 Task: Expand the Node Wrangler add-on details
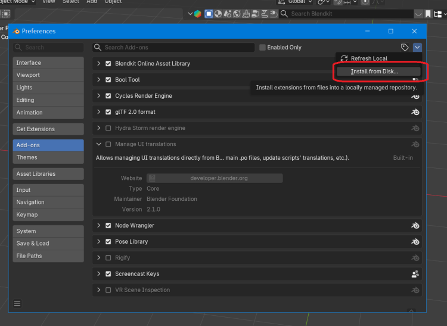(98, 226)
